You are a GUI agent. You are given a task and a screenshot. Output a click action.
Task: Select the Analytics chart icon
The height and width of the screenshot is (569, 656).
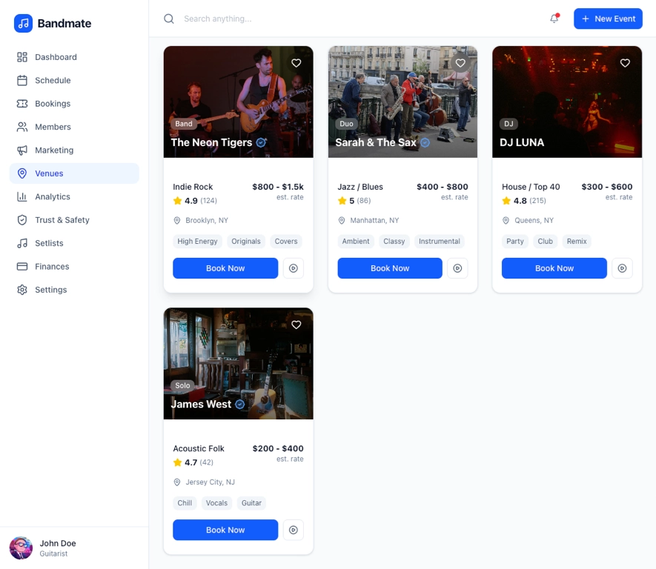[23, 196]
